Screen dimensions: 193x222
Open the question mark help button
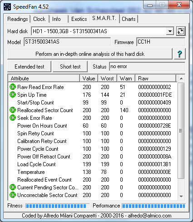click(180, 54)
